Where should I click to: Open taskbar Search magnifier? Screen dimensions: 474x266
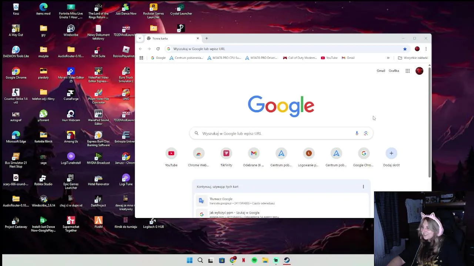click(x=200, y=260)
